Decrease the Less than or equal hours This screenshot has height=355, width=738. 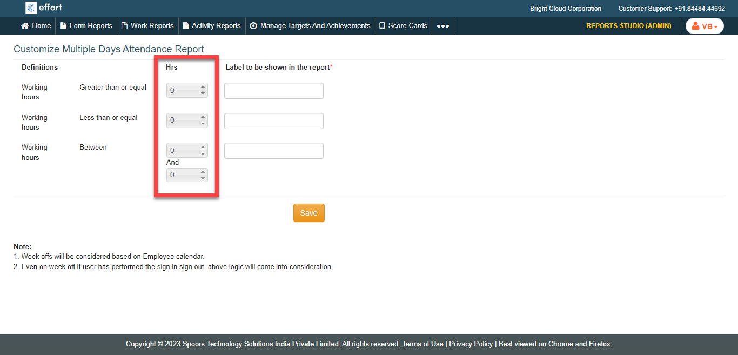pyautogui.click(x=203, y=124)
